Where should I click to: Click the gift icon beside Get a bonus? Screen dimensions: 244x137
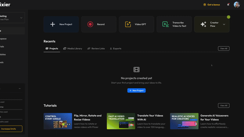tap(205, 5)
